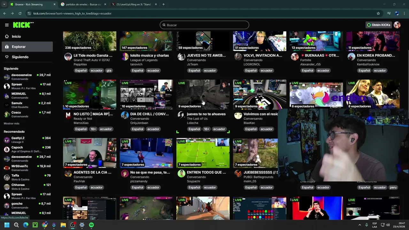Focus the Buscar search field
Image resolution: width=409 pixels, height=230 pixels.
click(204, 25)
